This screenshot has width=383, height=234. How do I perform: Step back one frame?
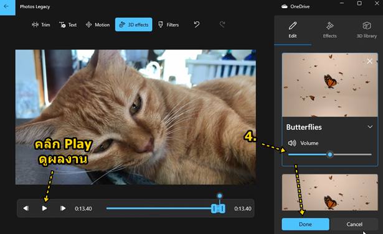point(26,208)
